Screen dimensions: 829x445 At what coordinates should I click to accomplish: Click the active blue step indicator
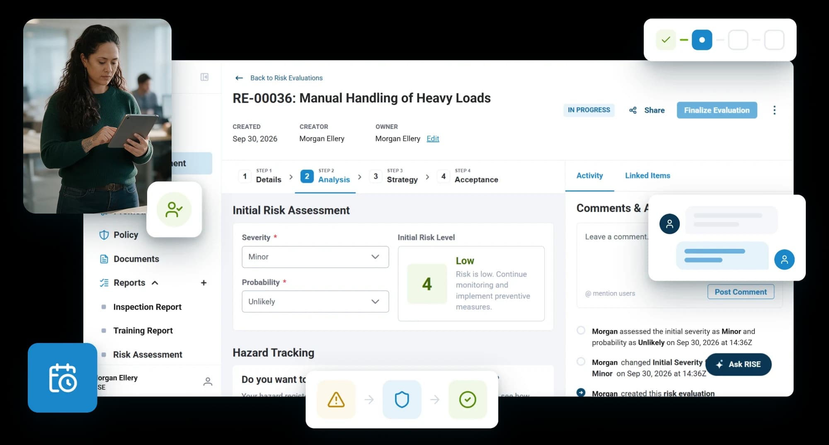702,40
